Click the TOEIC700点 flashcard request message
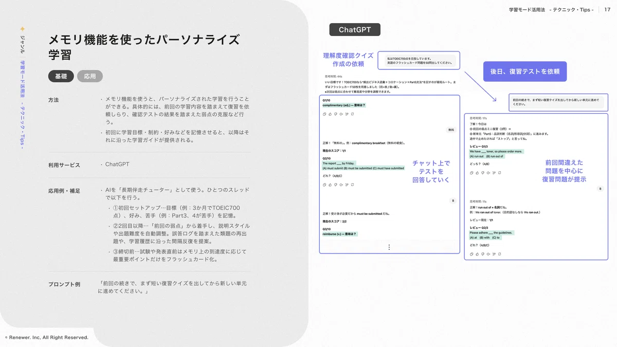 pyautogui.click(x=420, y=61)
